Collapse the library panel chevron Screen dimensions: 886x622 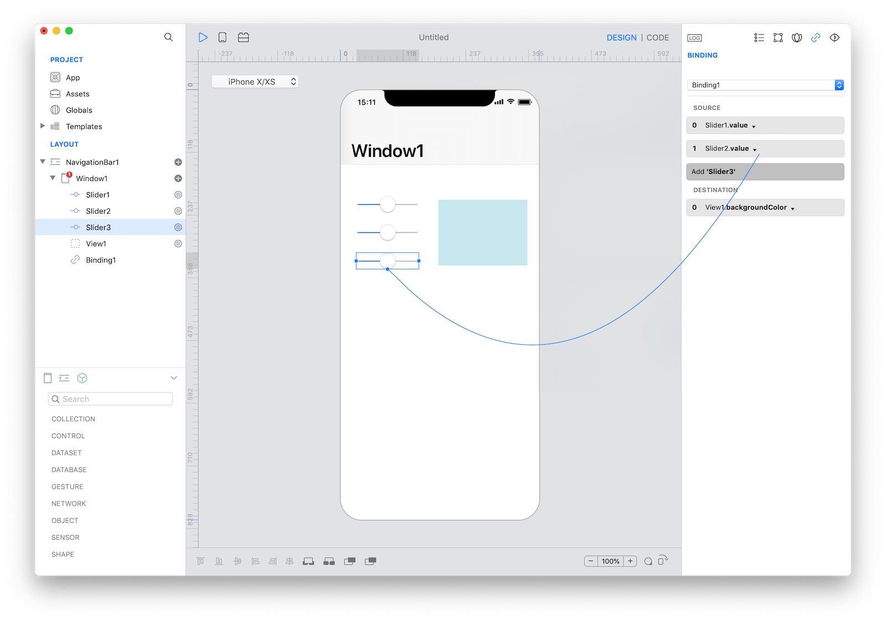click(x=174, y=378)
